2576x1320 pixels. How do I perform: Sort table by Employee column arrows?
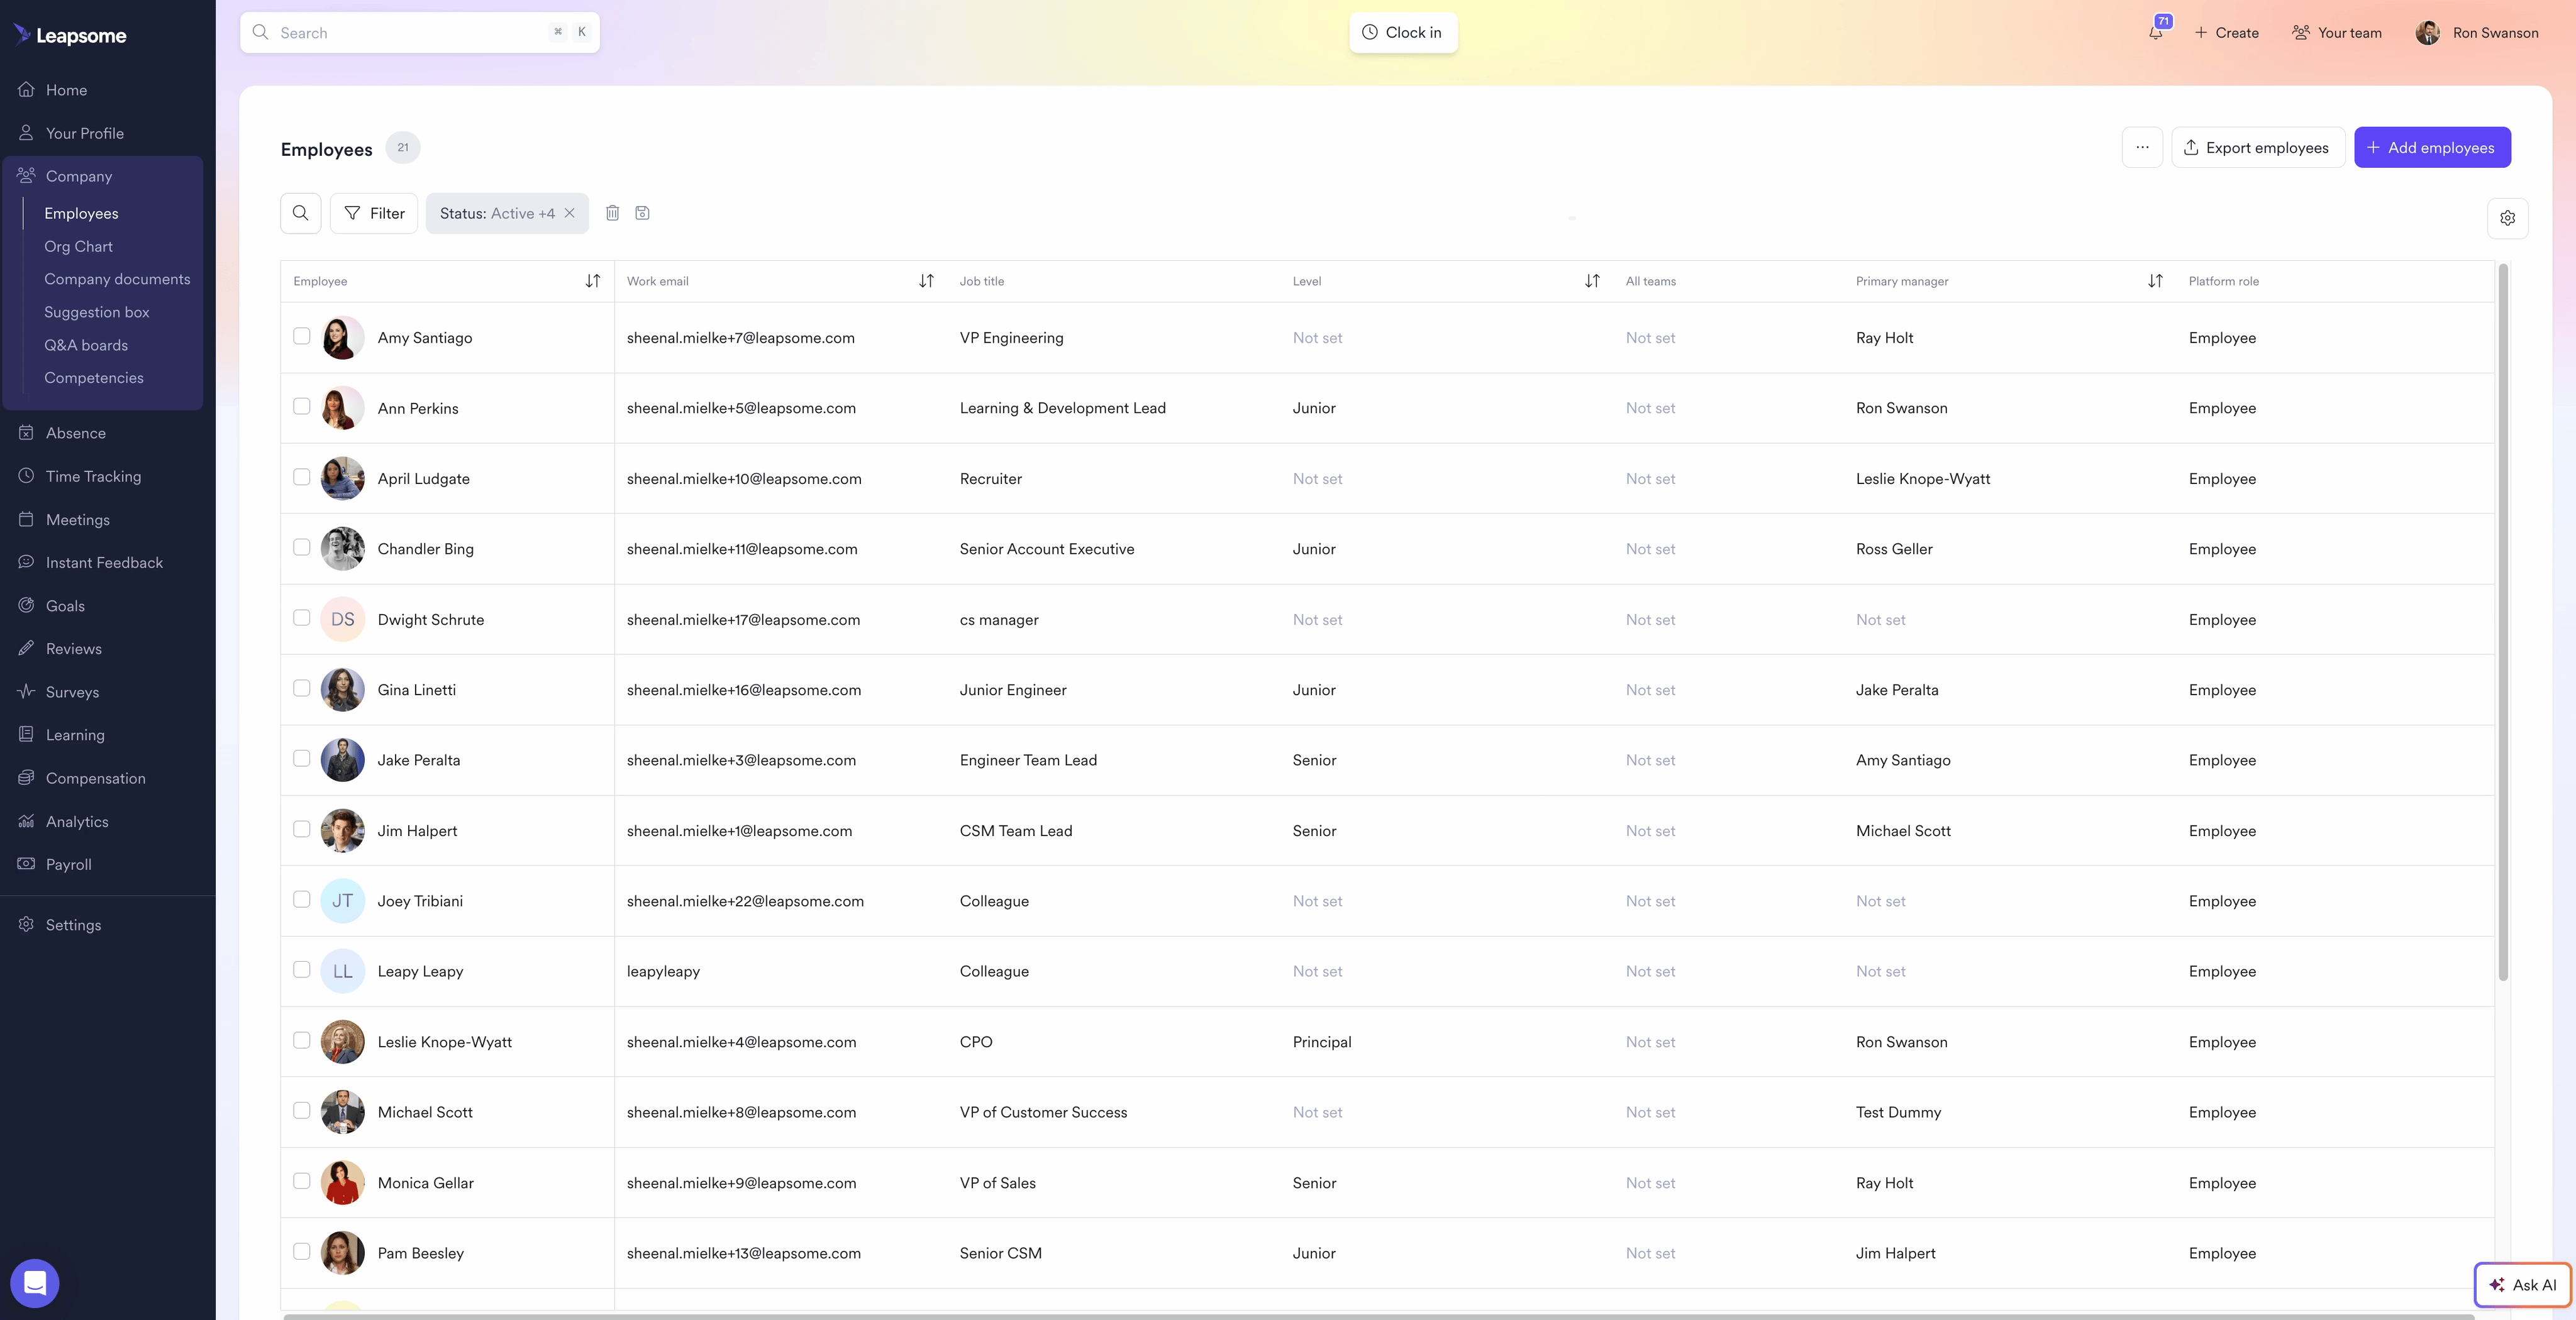tap(593, 281)
